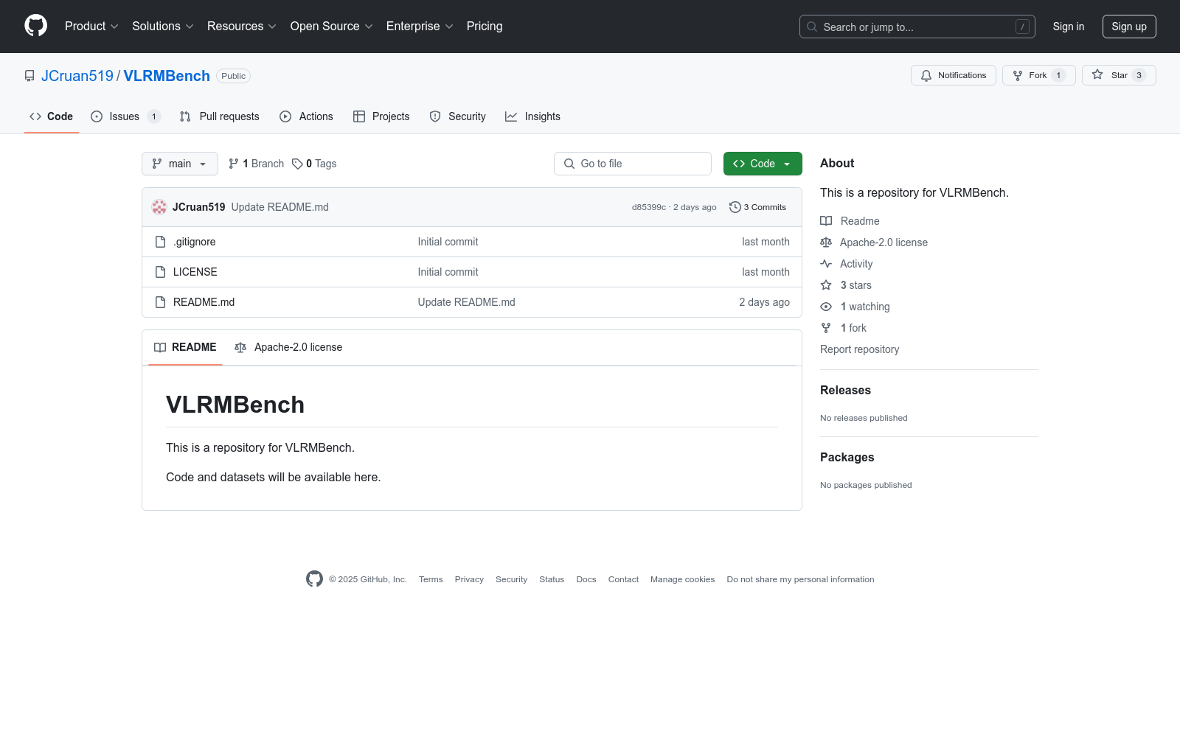View the 1 Branch list
Screen dimensions: 1180x737
coord(256,164)
